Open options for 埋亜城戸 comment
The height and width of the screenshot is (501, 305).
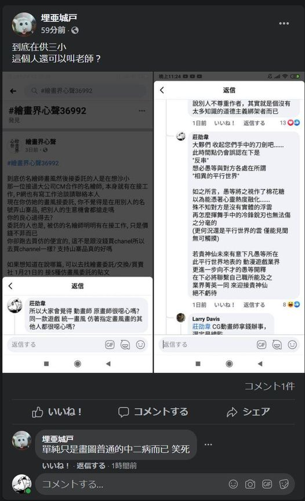coord(208,444)
